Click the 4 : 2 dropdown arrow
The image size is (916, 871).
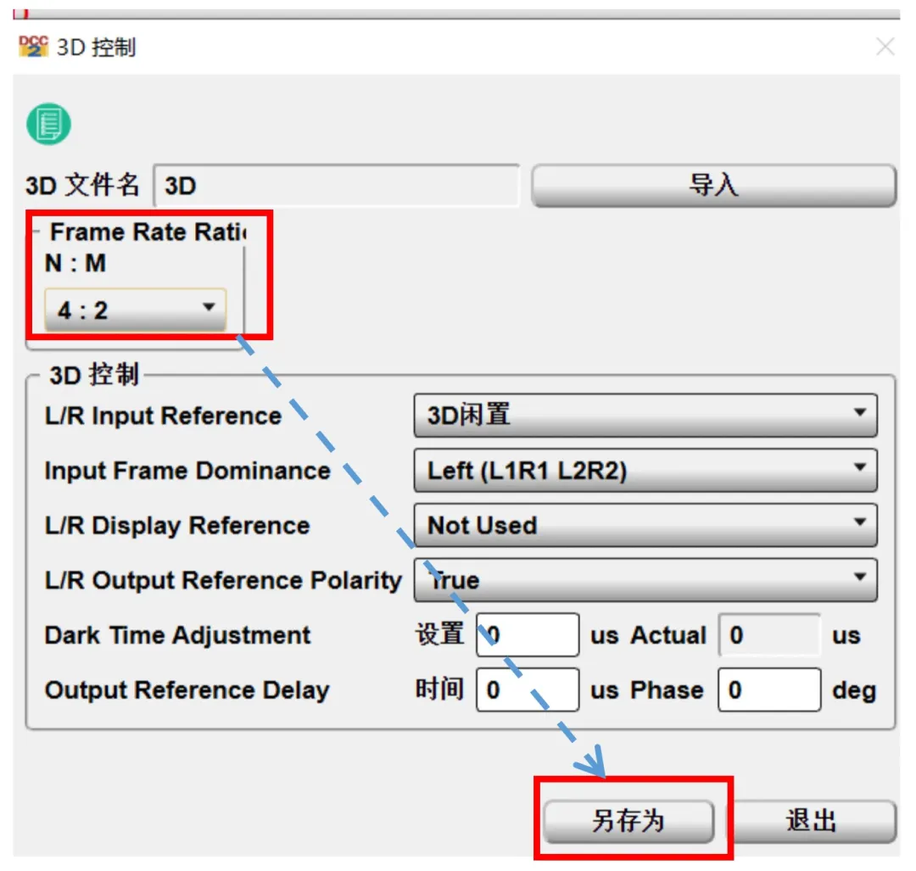tap(209, 308)
